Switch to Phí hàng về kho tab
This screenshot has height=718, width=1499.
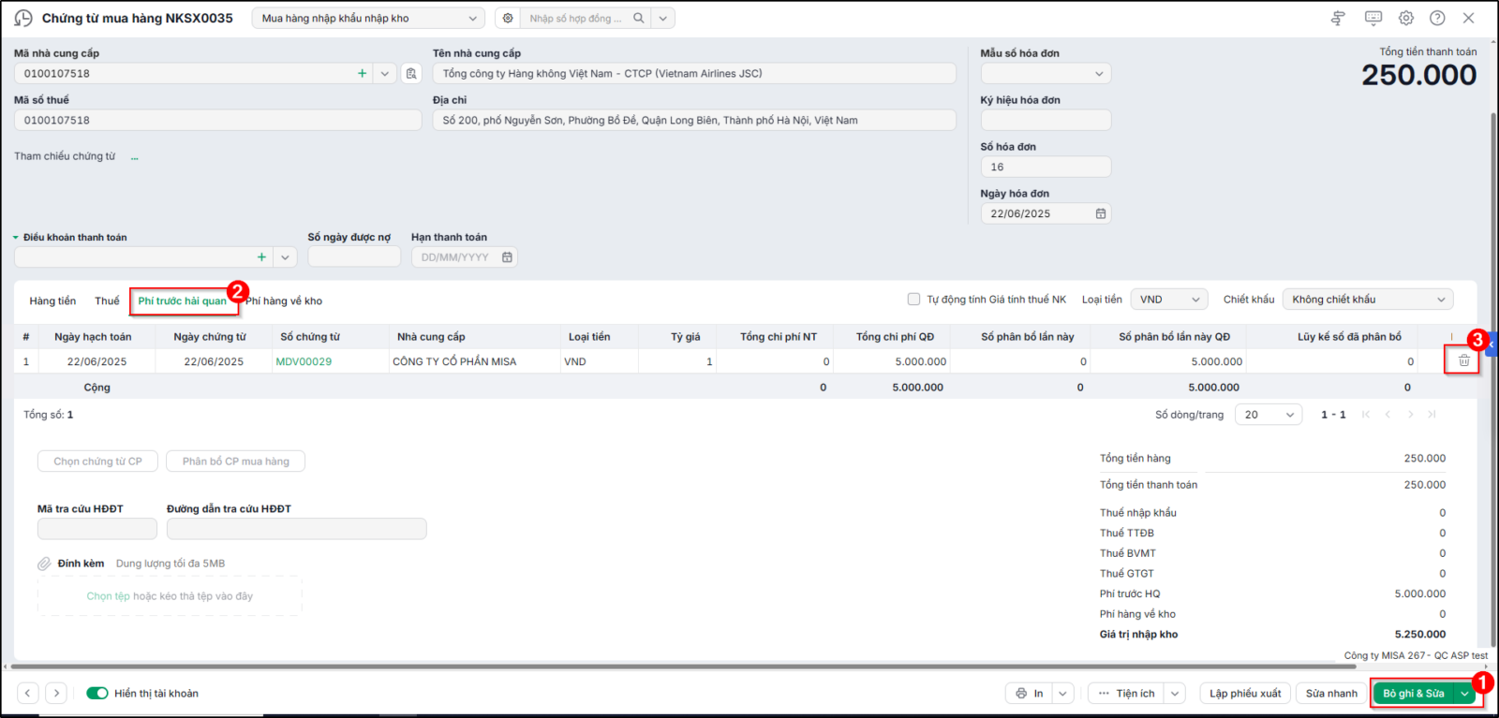coord(284,301)
